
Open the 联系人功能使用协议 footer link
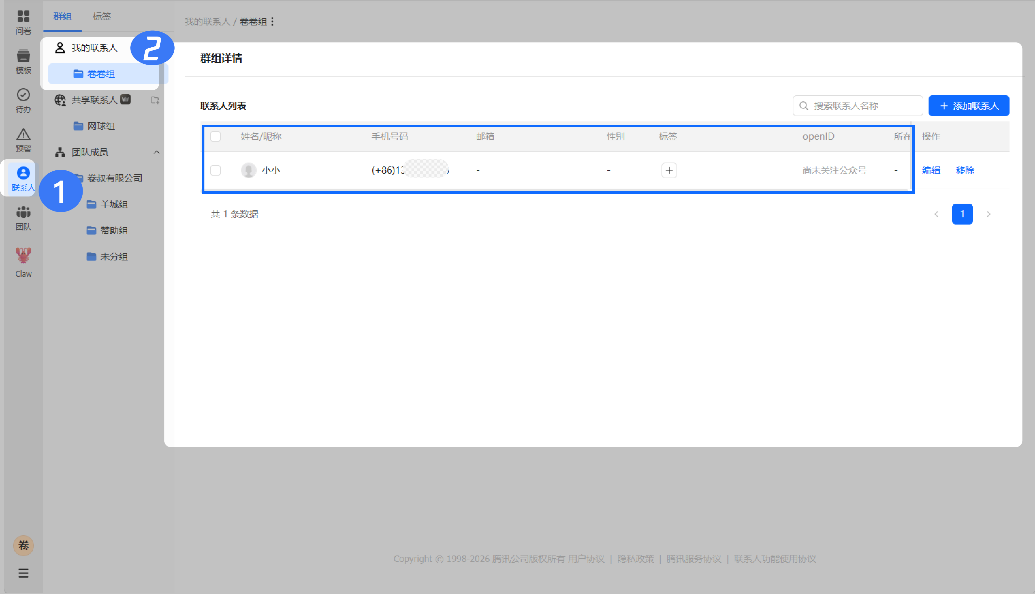click(x=774, y=558)
